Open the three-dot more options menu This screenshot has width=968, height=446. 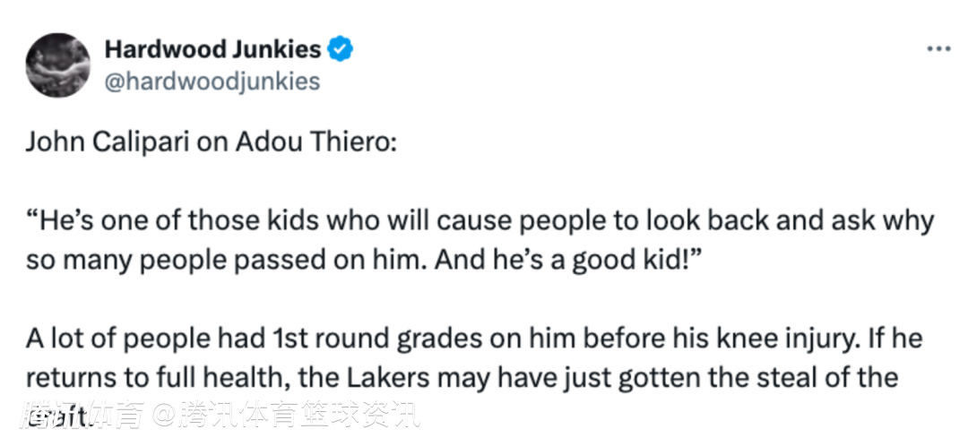[938, 48]
